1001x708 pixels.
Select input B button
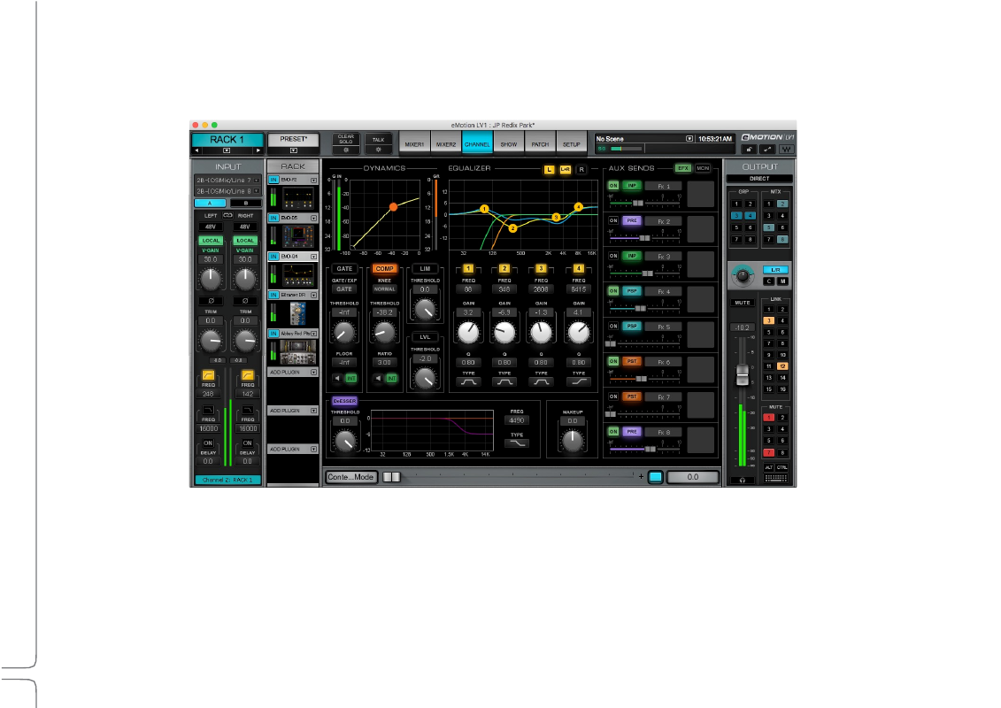click(245, 203)
